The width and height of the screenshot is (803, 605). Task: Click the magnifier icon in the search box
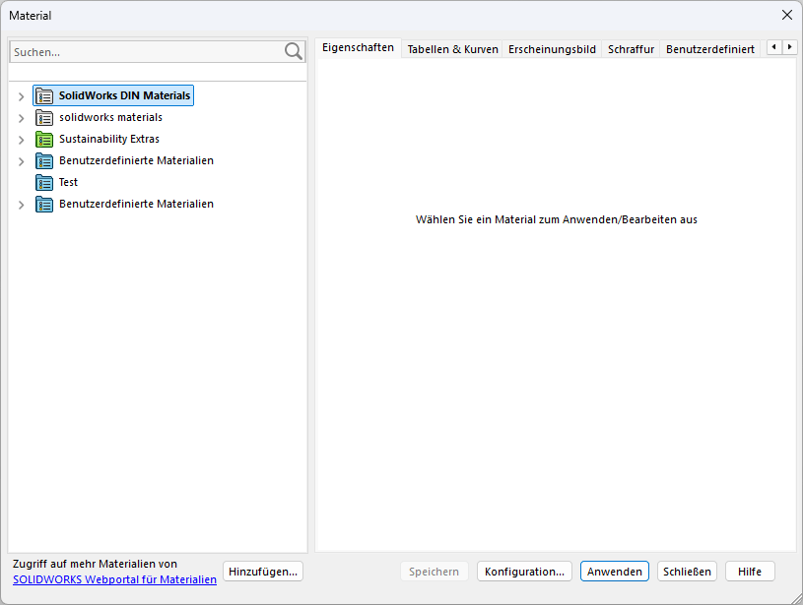pyautogui.click(x=294, y=50)
